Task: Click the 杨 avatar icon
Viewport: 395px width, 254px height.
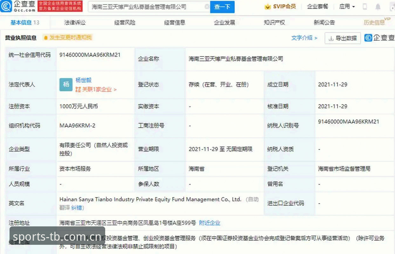Action: click(x=66, y=84)
